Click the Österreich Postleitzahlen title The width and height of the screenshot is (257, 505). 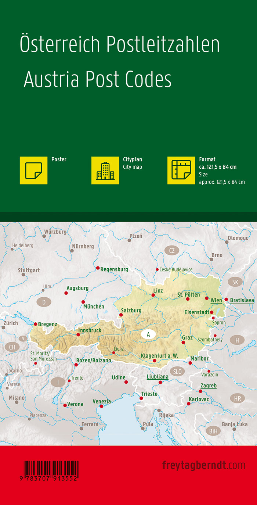pyautogui.click(x=120, y=44)
